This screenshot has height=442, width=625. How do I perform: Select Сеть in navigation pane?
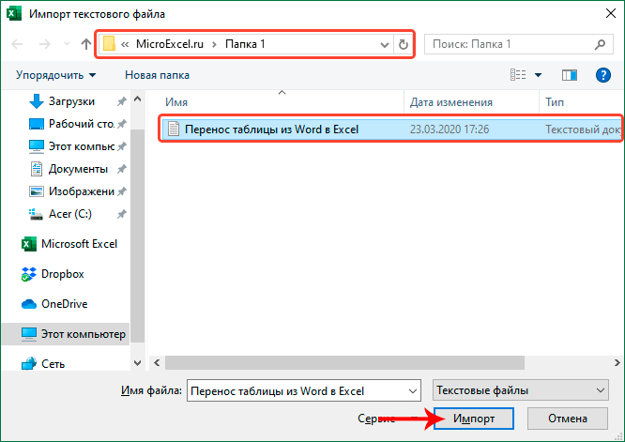[42, 364]
